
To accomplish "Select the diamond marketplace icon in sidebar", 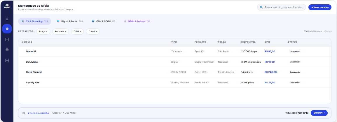I will 7,29.
